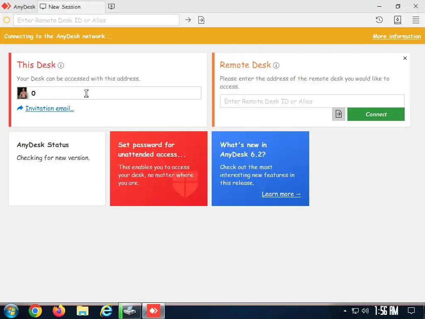Viewport: 425px width, 319px height.
Task: Open the address book icon
Action: (x=398, y=20)
